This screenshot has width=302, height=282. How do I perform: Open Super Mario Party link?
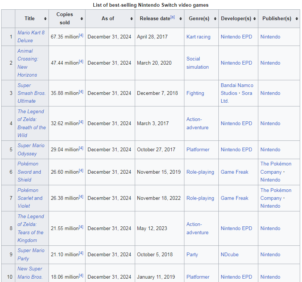(31, 254)
